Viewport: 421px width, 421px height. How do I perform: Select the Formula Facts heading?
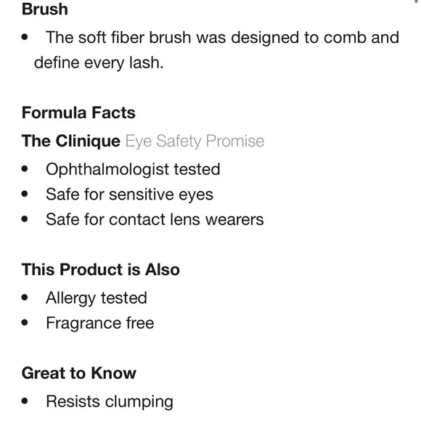point(78,113)
